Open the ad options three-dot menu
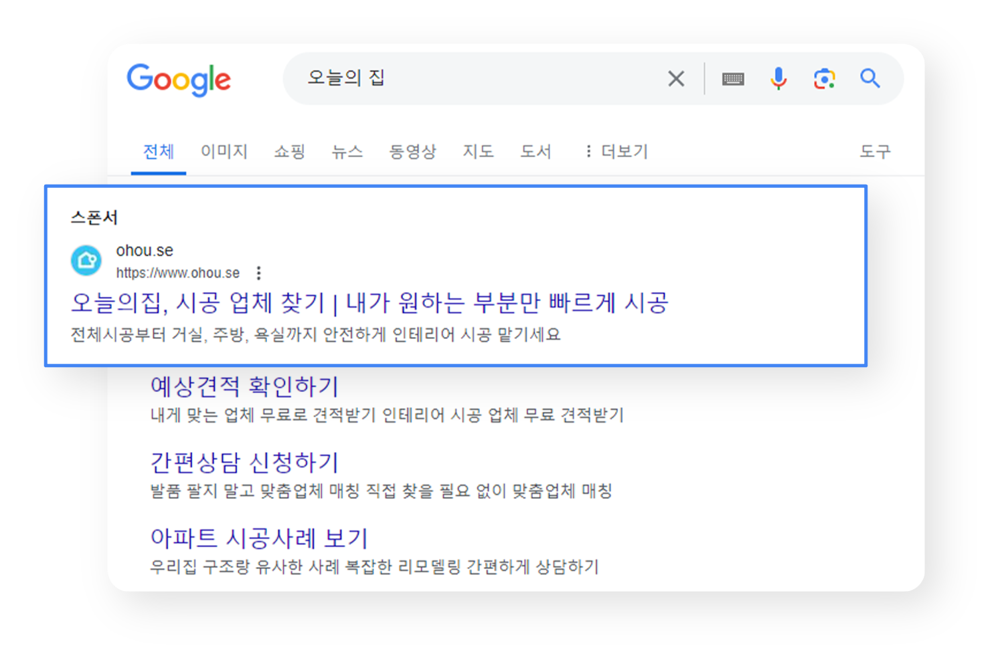Screen dimensions: 994x662 pos(258,273)
